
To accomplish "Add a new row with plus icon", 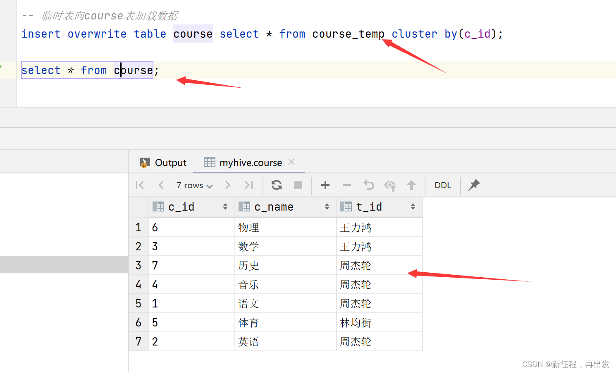I will coord(325,185).
